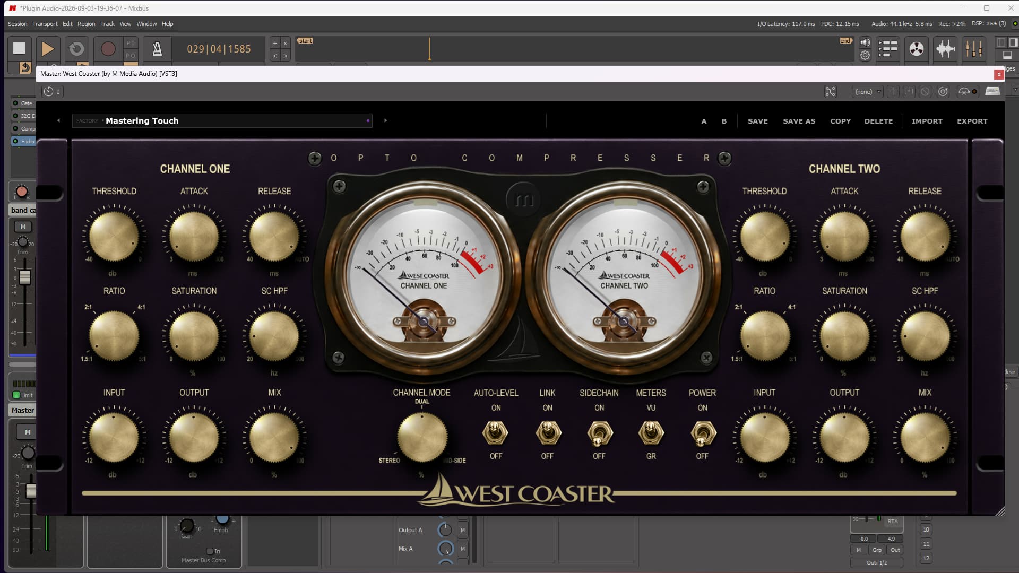Viewport: 1019px width, 573px height.
Task: Open the audio monitor speaker icon
Action: [x=865, y=42]
